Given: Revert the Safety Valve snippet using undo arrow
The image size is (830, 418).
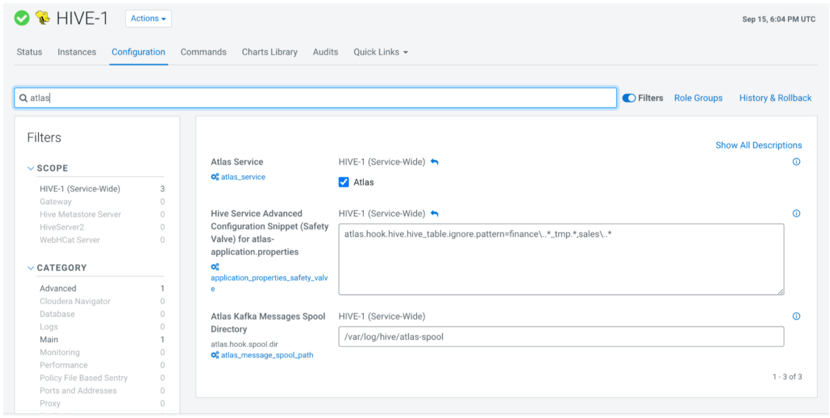Looking at the screenshot, I should (435, 214).
